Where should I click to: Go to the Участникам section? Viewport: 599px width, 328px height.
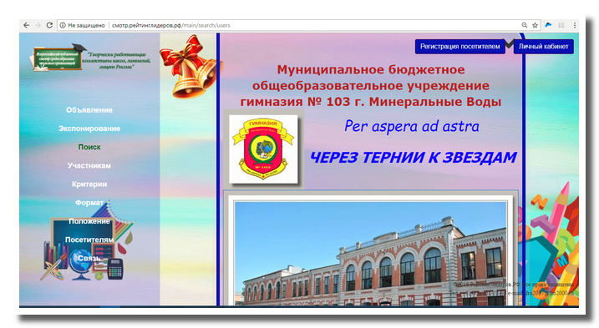89,166
